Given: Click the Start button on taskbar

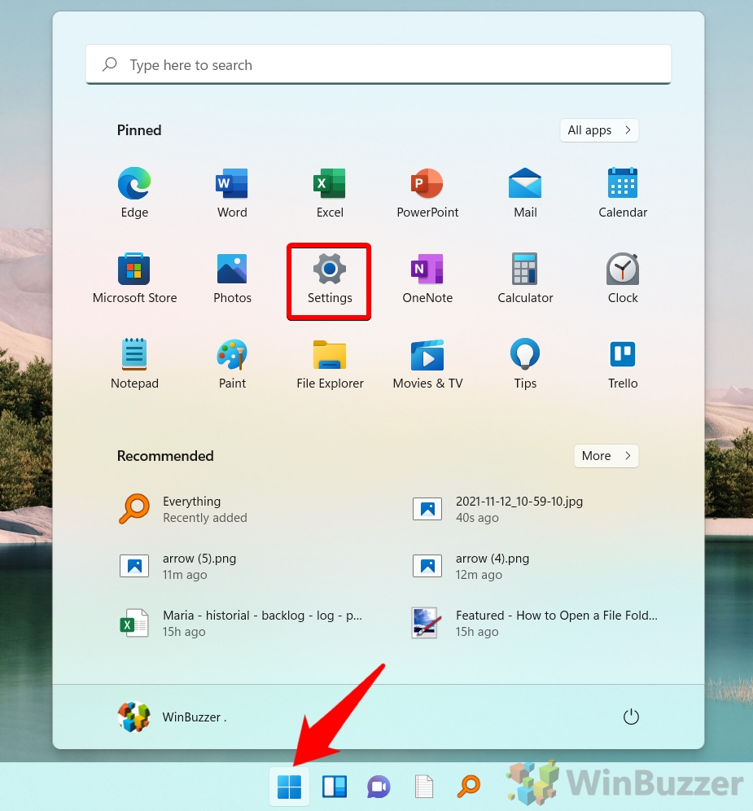Looking at the screenshot, I should 289,787.
